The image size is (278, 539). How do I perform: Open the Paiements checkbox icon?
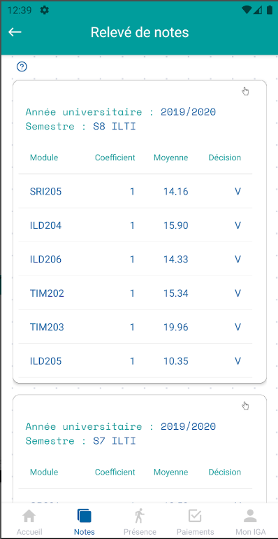(x=195, y=516)
